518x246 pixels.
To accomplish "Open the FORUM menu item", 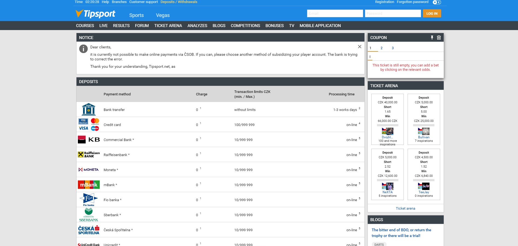I will click(142, 25).
